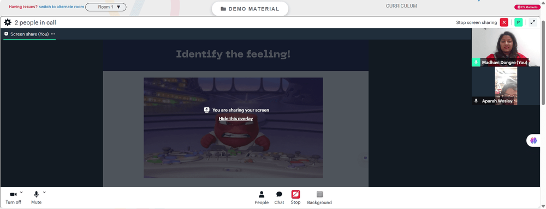Mute the microphone
The height and width of the screenshot is (209, 546).
tap(36, 198)
